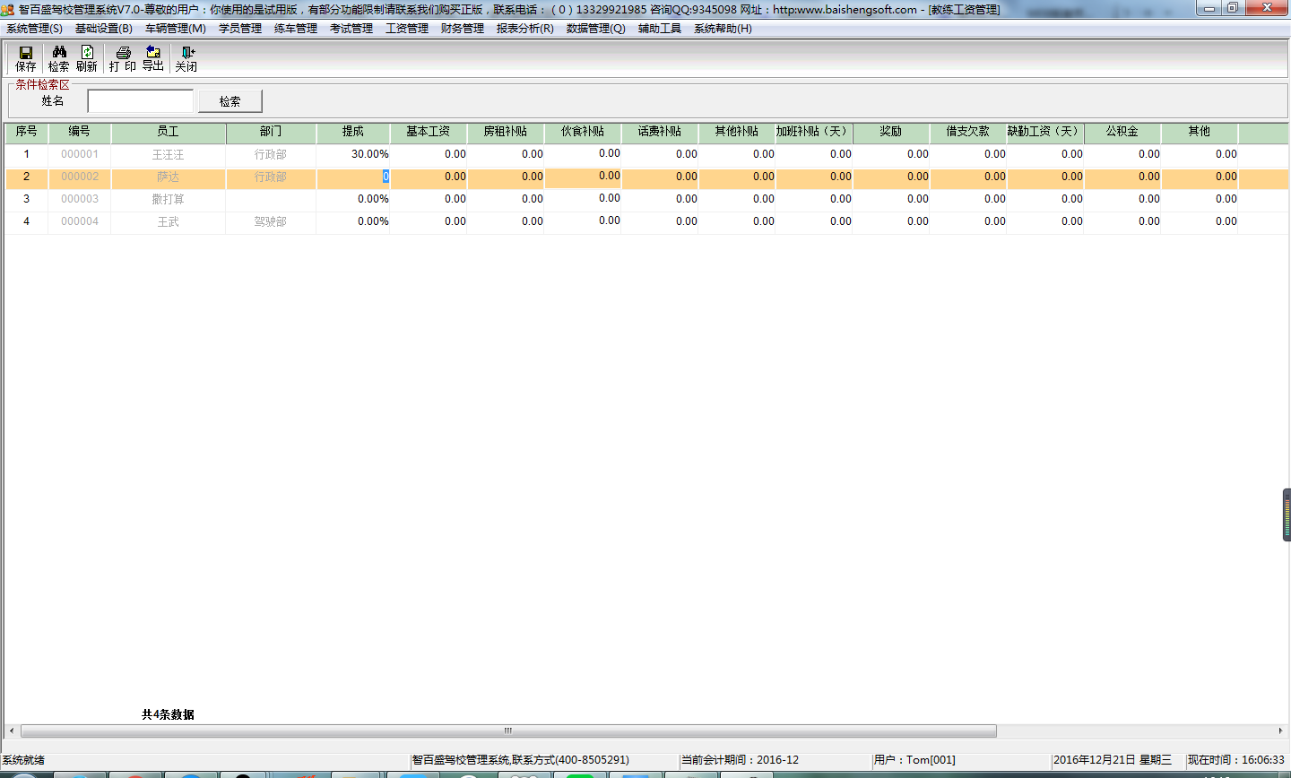
Task: Click 行政部 department cell in row 1
Action: (271, 154)
